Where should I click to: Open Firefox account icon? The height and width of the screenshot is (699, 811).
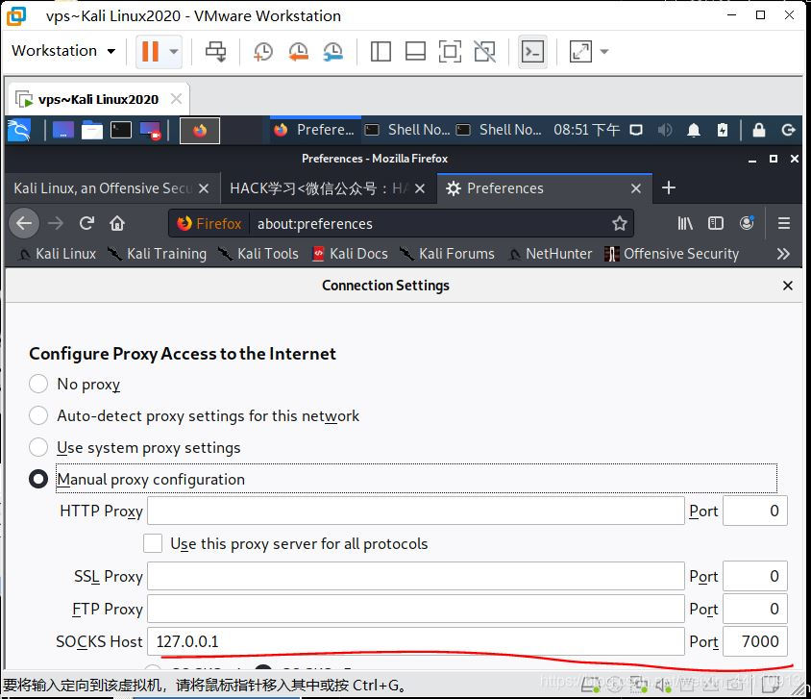point(747,223)
